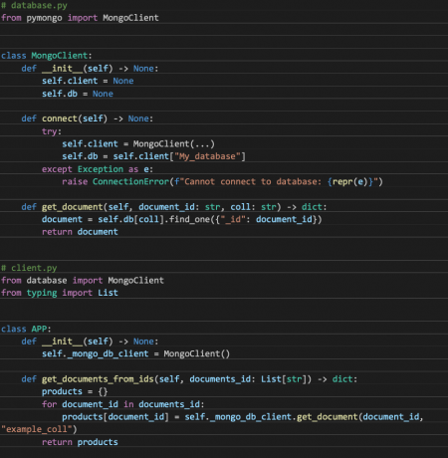Click the 'return document' line

(x=80, y=232)
